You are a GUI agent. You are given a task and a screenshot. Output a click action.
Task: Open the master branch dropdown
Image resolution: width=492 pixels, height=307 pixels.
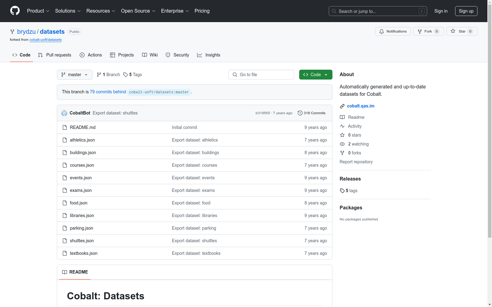click(x=75, y=75)
